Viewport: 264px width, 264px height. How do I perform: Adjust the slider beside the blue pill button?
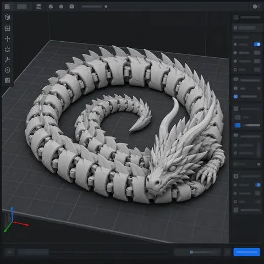252,125
